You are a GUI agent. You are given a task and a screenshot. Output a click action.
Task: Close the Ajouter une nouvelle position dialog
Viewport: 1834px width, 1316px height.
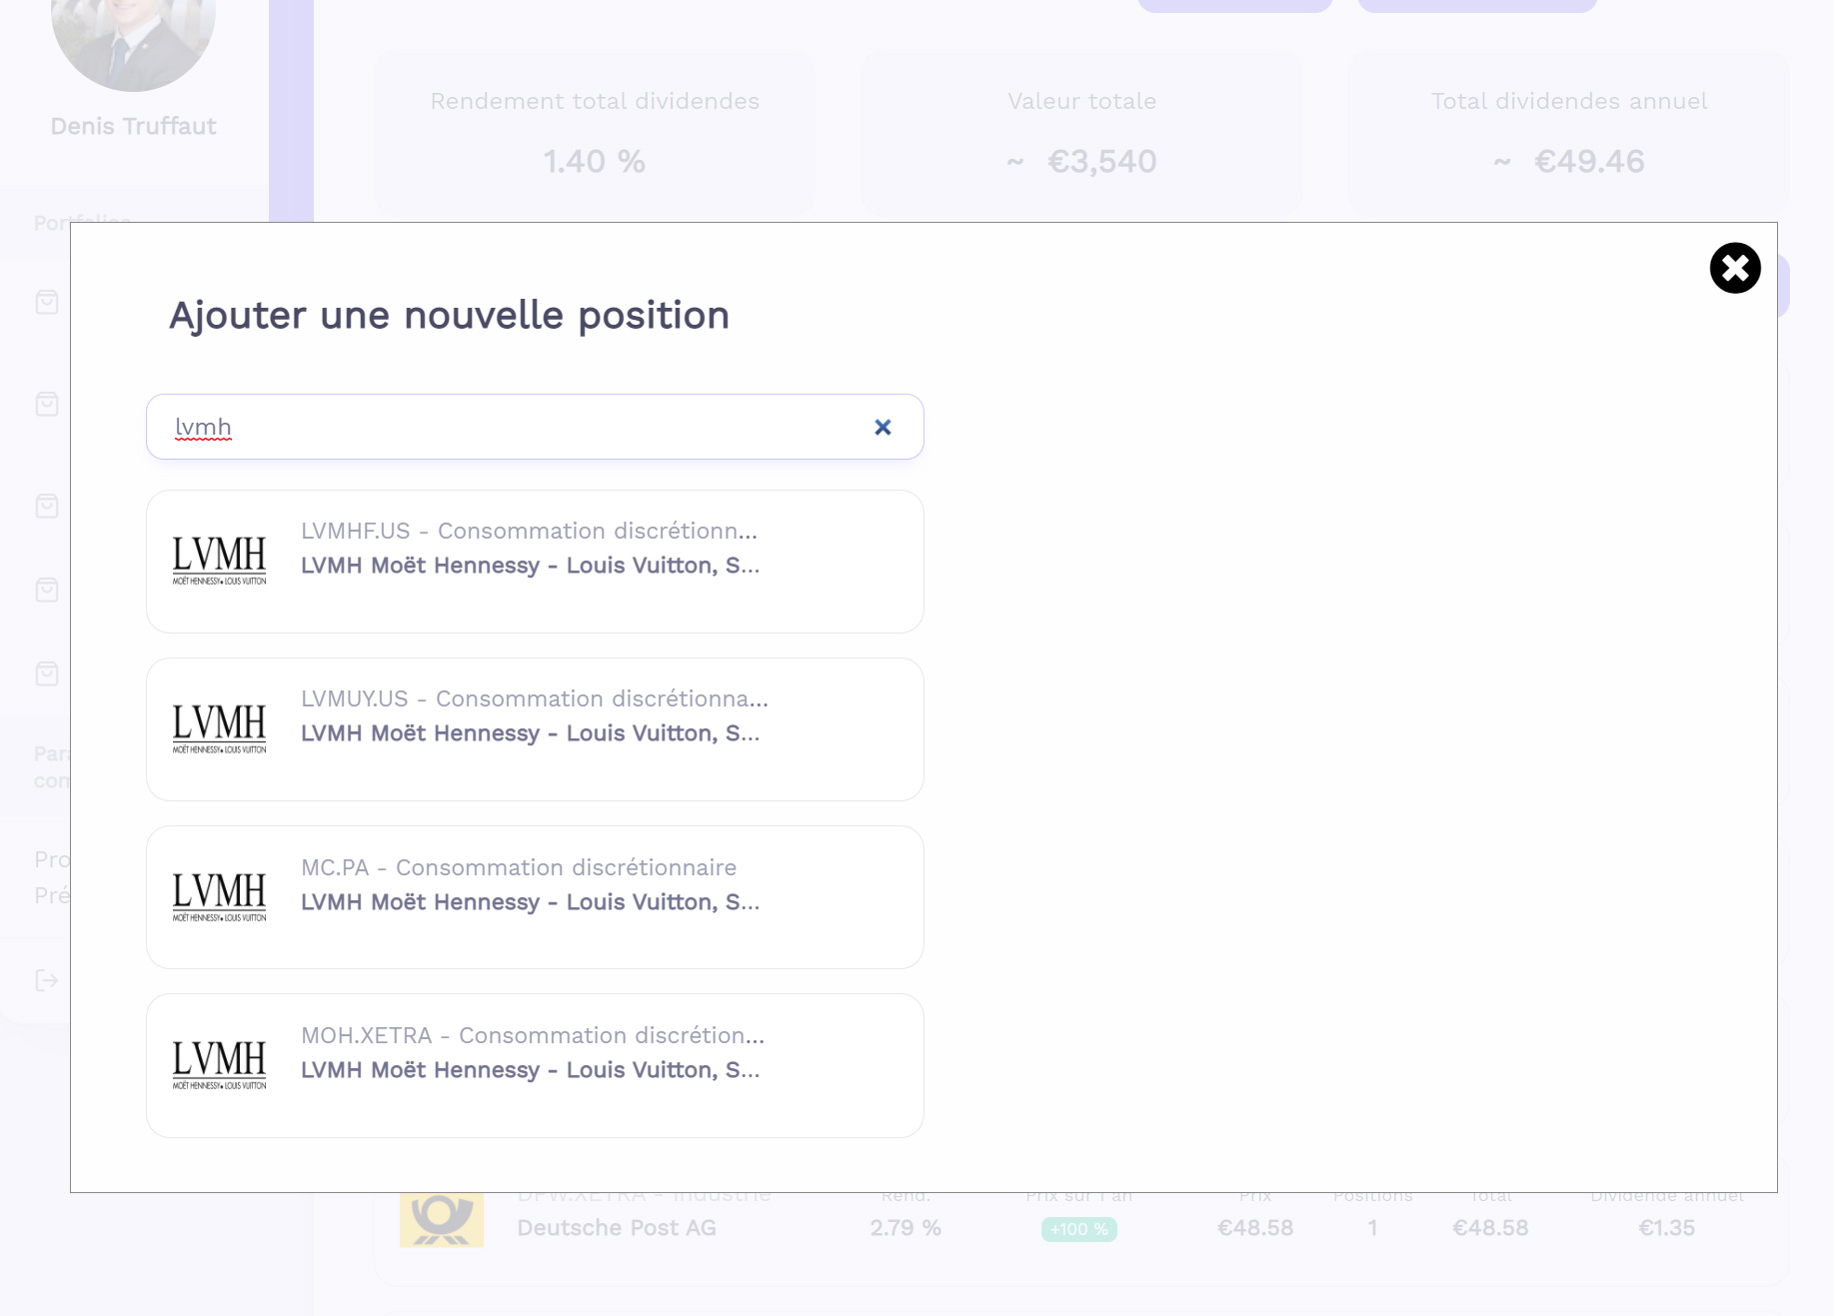[1735, 268]
